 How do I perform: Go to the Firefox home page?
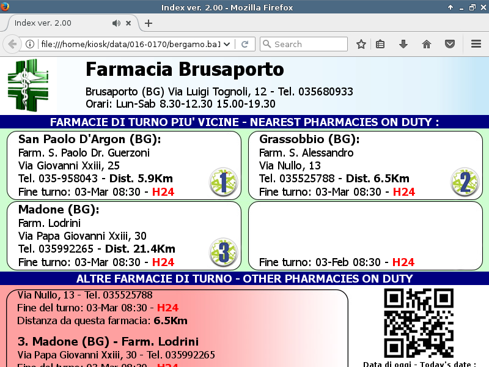[427, 44]
